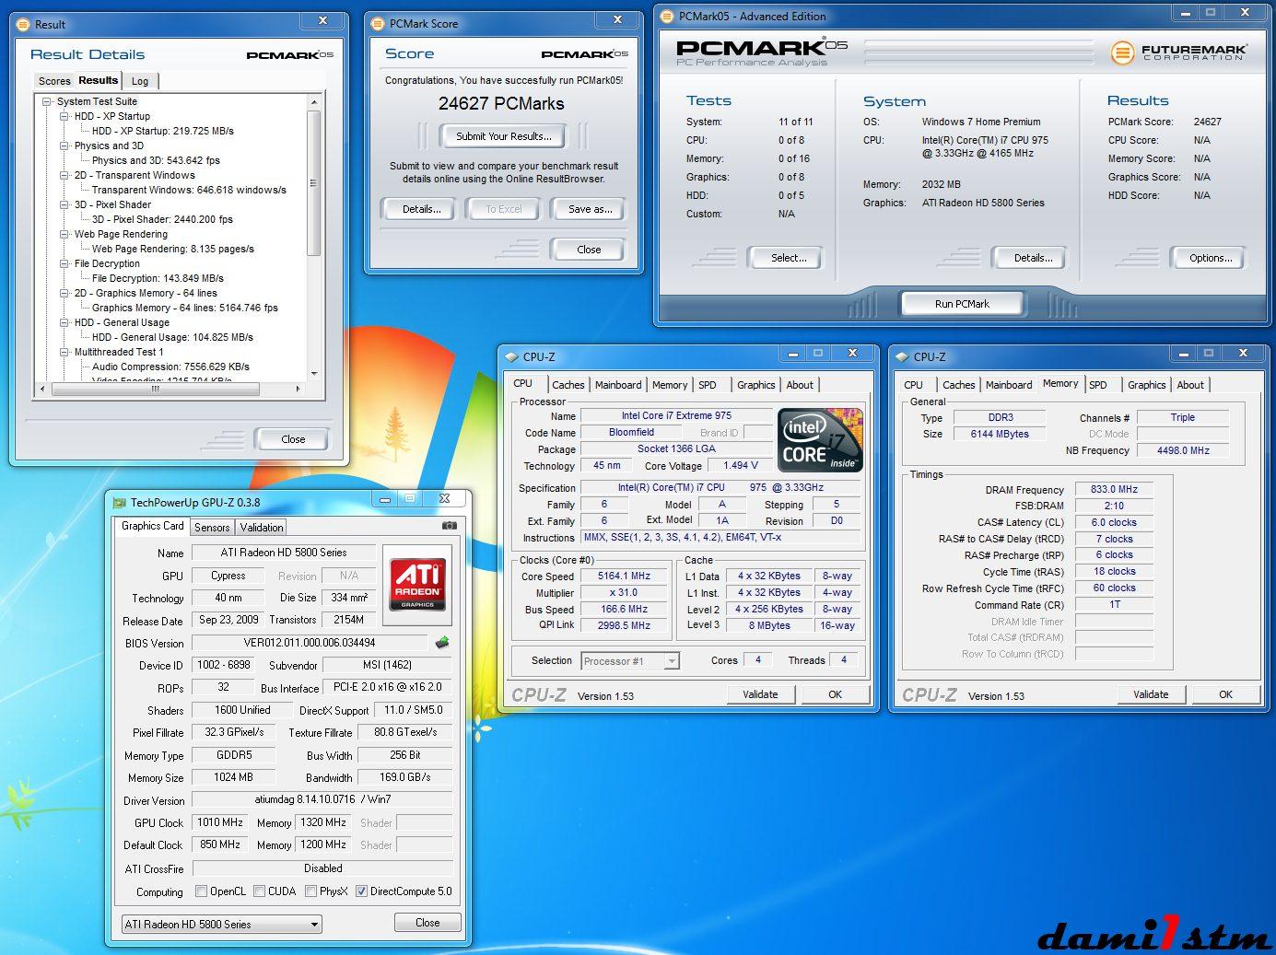1276x955 pixels.
Task: Click the PCMark05 Advanced Edition title icon
Action: point(669,16)
